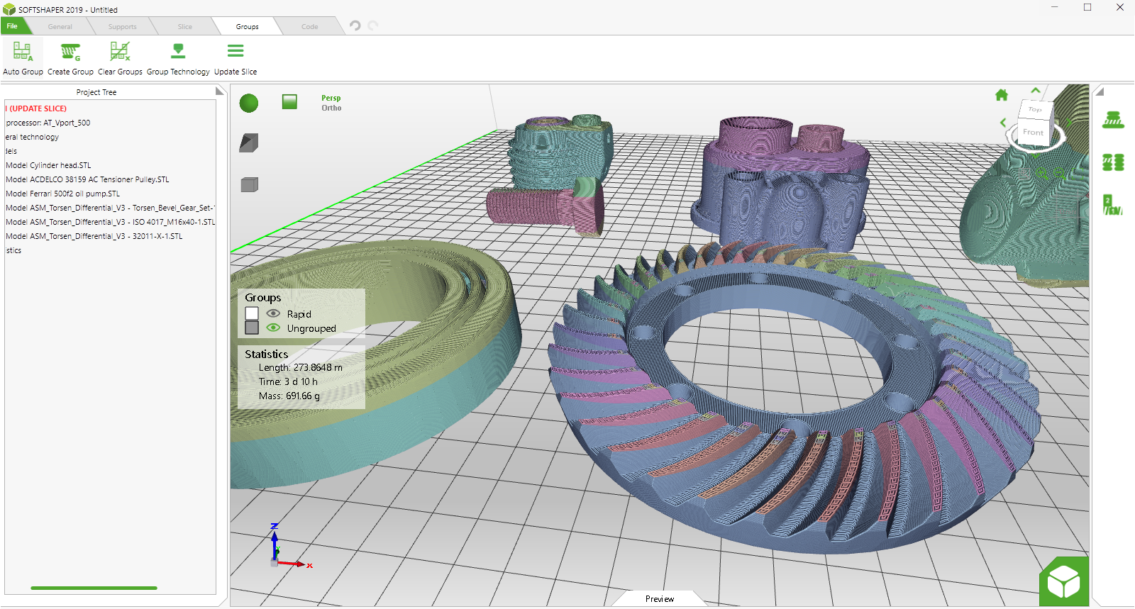Reset camera with the green home icon
The width and height of the screenshot is (1135, 609).
pos(1002,95)
